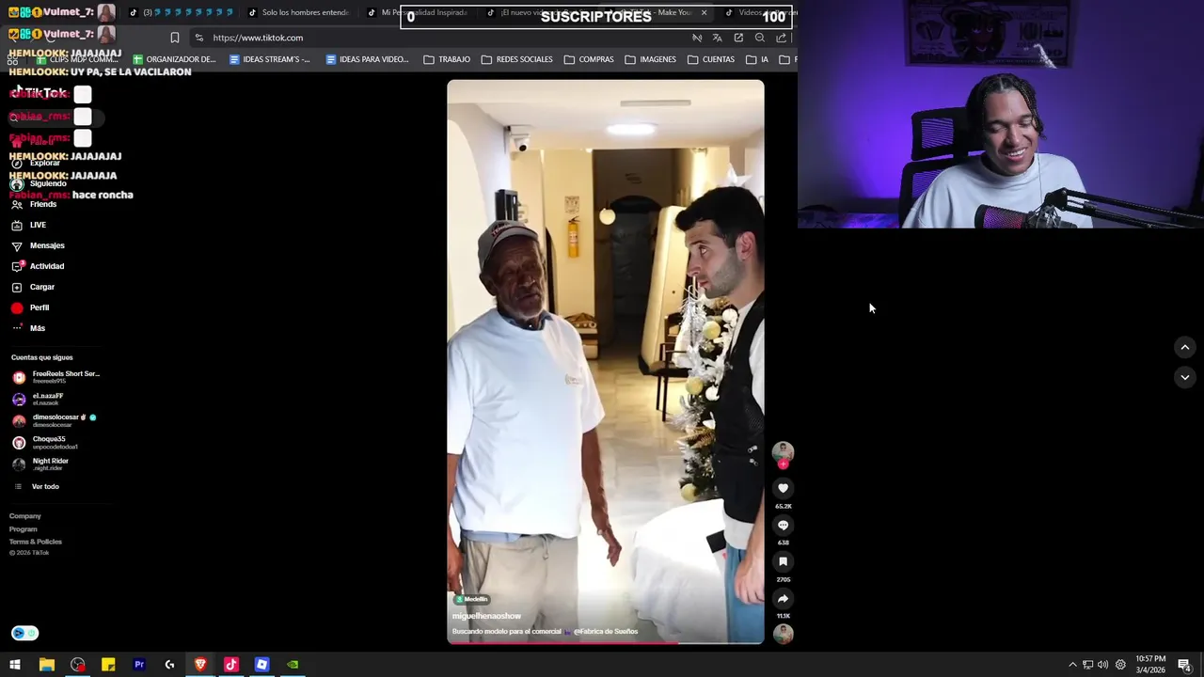Open FreeReels Short Ser... followed account
1204x677 pixels.
56,377
